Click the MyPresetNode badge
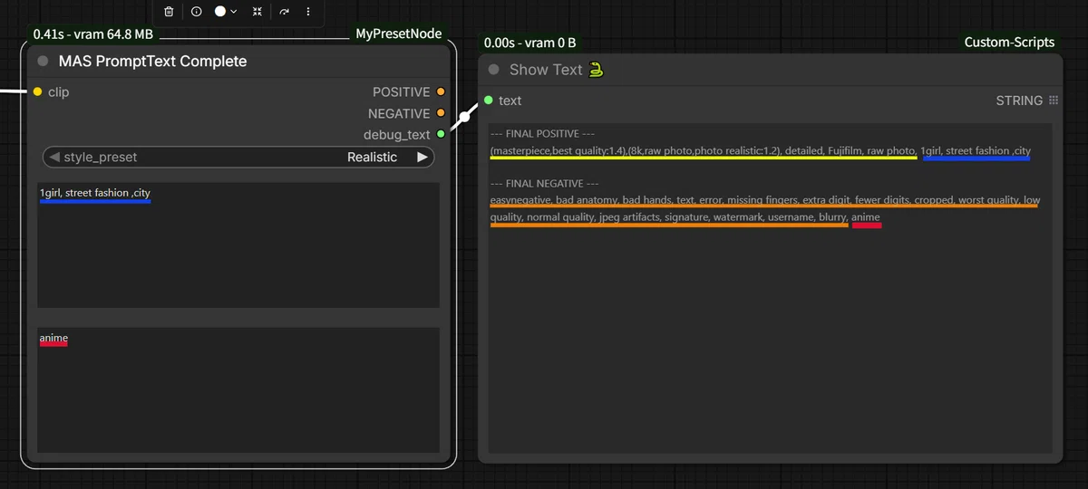1088x489 pixels. point(398,34)
